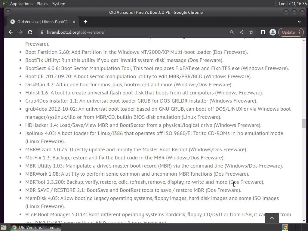Click the BootSect 6.0.6 entry
This screenshot has width=308, height=231.
(157, 68)
